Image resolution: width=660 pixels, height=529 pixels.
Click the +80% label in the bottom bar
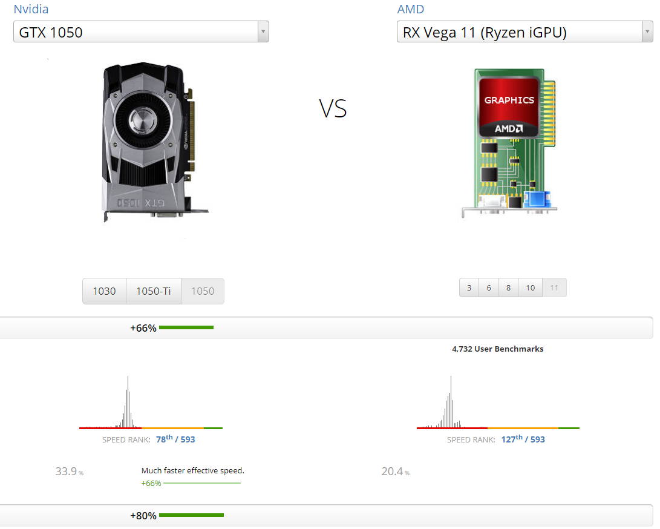[x=143, y=516]
